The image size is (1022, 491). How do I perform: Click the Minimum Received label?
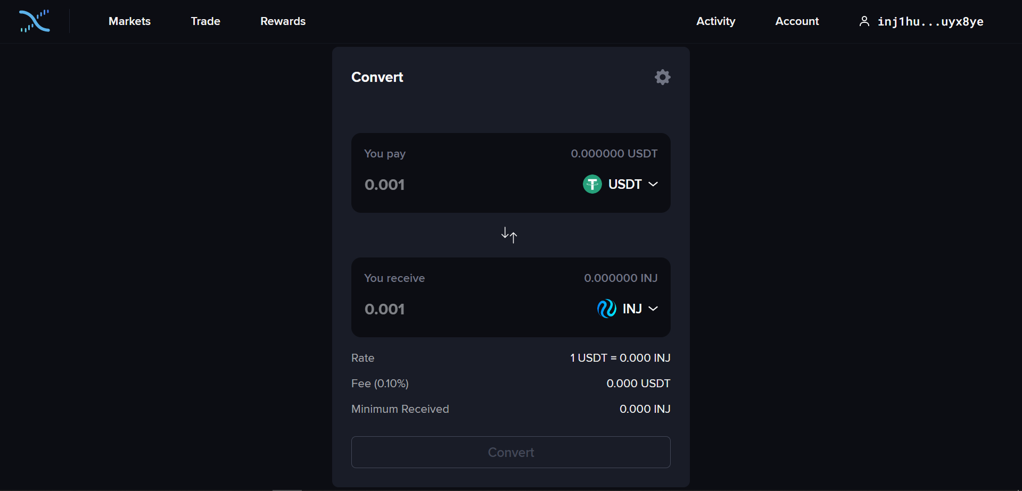400,409
